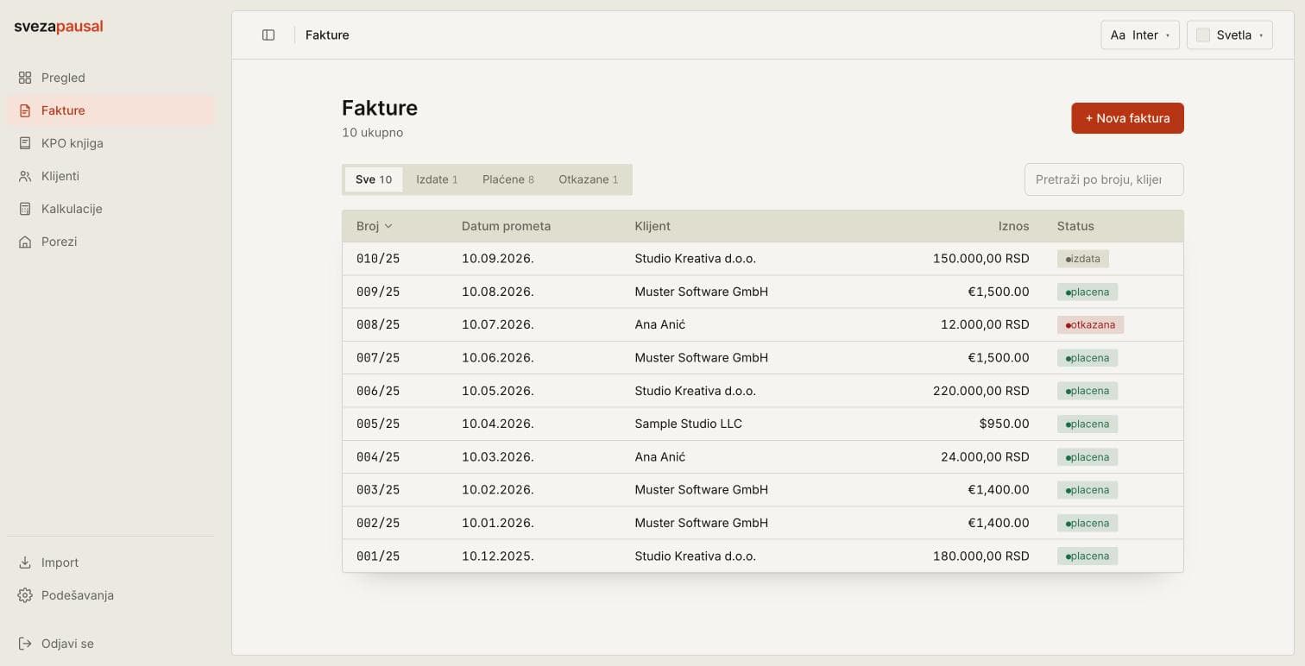Image resolution: width=1305 pixels, height=666 pixels.
Task: Switch to the Izdate tab
Action: (x=437, y=179)
